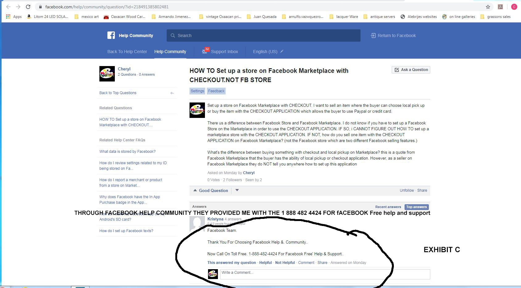The image size is (521, 288).
Task: Click Share under Kristyna's answer
Action: point(322,263)
